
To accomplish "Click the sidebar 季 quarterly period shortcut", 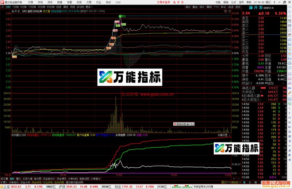I will (x=289, y=155).
